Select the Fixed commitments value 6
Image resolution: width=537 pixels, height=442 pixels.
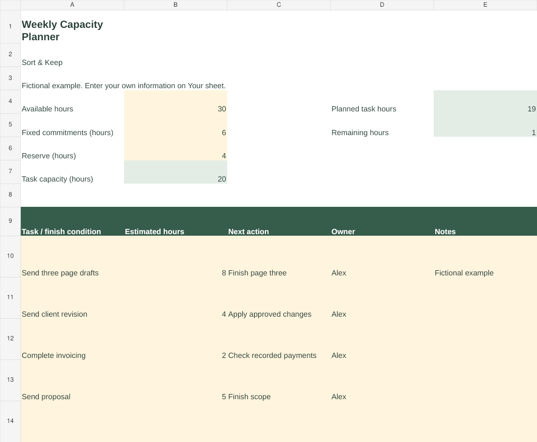[x=176, y=125]
